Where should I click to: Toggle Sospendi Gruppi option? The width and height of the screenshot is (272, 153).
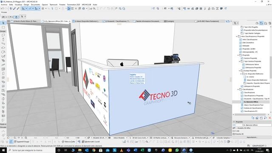point(22,142)
